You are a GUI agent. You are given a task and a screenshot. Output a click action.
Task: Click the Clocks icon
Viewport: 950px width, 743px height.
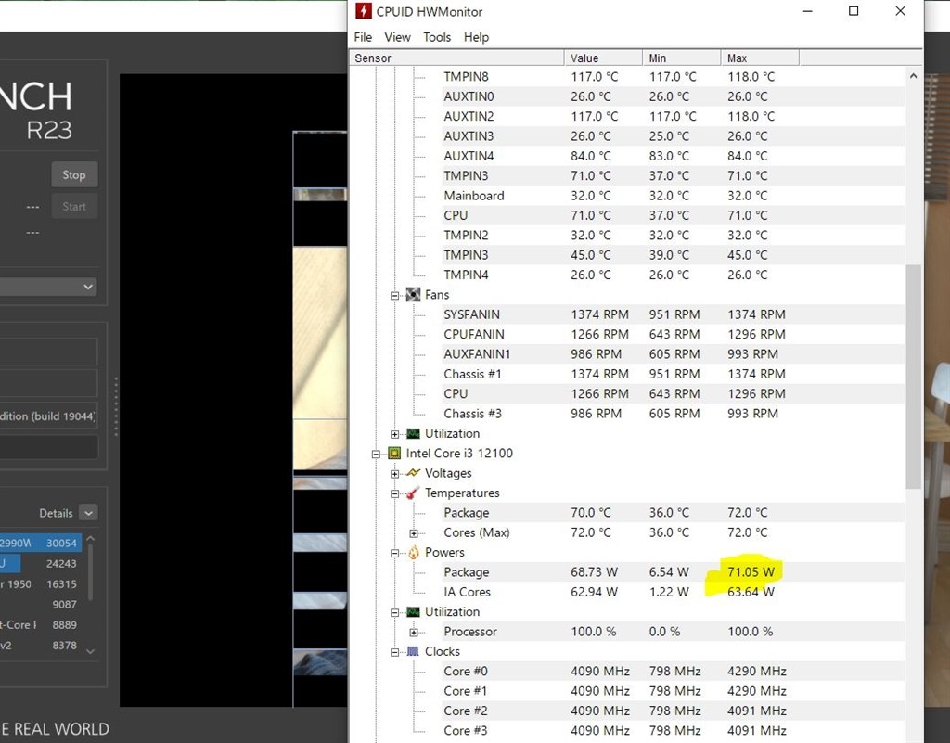coord(413,651)
